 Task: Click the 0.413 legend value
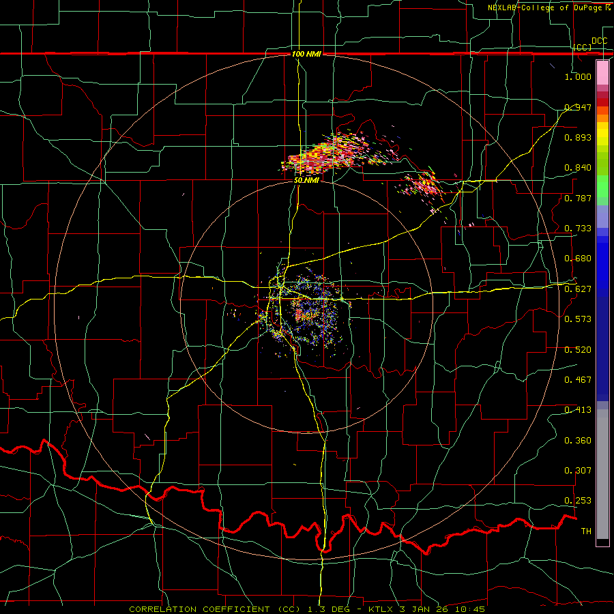point(578,409)
